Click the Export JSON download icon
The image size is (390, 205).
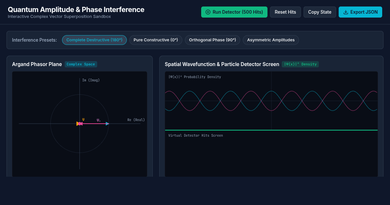(x=346, y=12)
